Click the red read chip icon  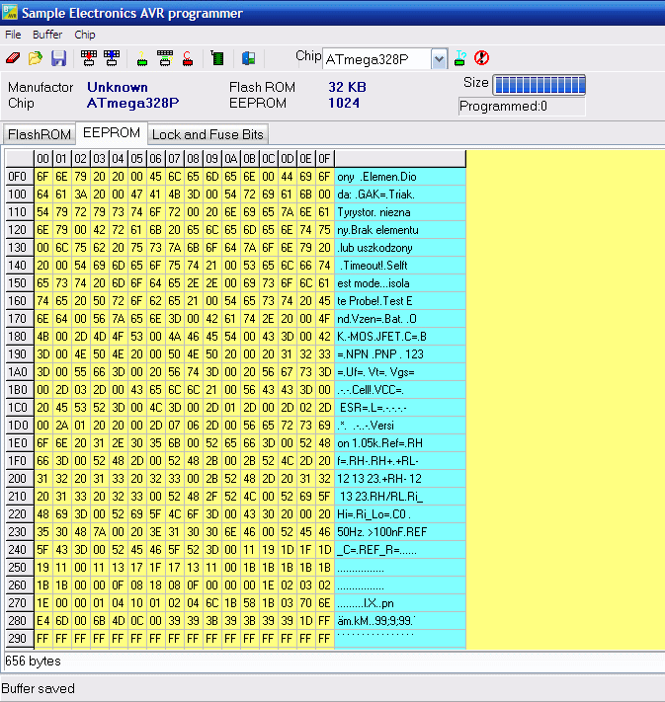point(89,58)
